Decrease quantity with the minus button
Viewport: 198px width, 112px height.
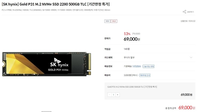(x=109, y=95)
